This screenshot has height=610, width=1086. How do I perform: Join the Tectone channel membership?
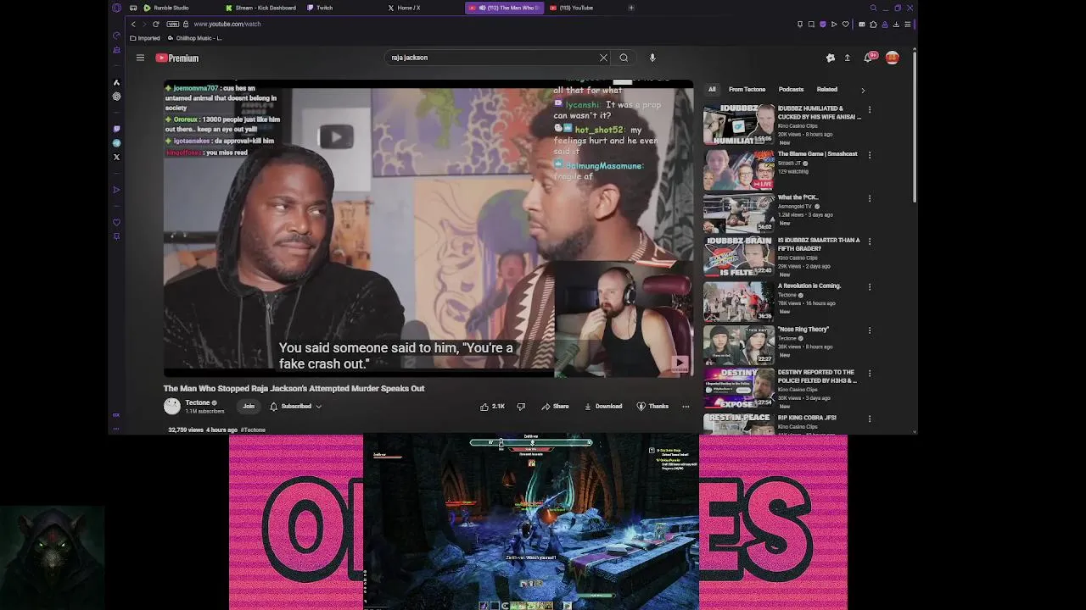(249, 407)
